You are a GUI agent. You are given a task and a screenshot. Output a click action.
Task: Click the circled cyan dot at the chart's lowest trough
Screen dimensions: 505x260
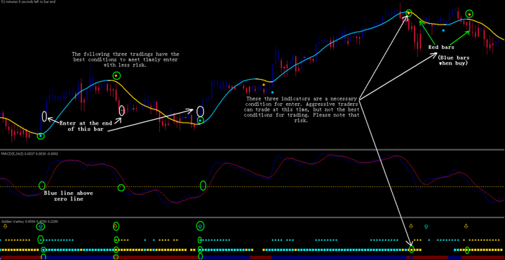(x=40, y=136)
